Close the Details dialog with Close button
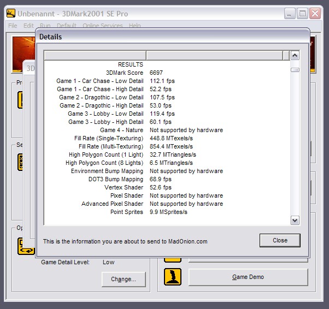The height and width of the screenshot is (309, 329). (280, 240)
